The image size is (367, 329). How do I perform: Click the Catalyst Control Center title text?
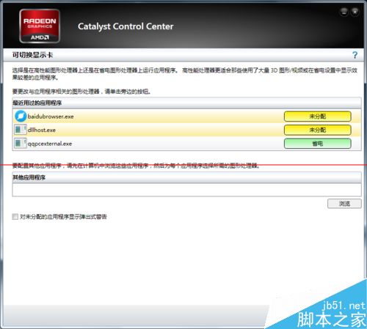point(126,26)
